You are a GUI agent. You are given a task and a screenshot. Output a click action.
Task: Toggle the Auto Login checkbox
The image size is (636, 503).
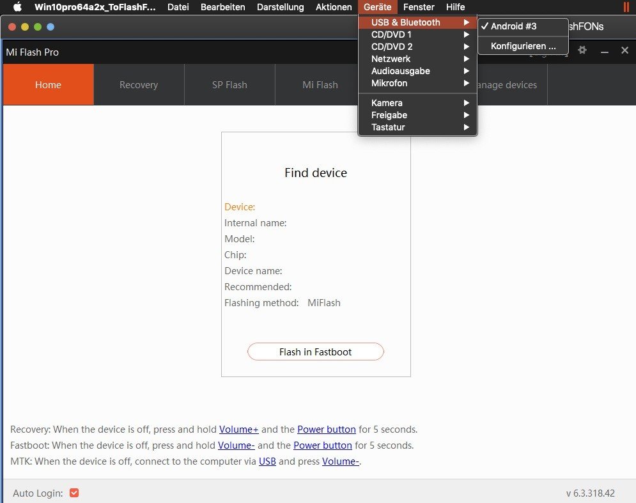click(74, 493)
